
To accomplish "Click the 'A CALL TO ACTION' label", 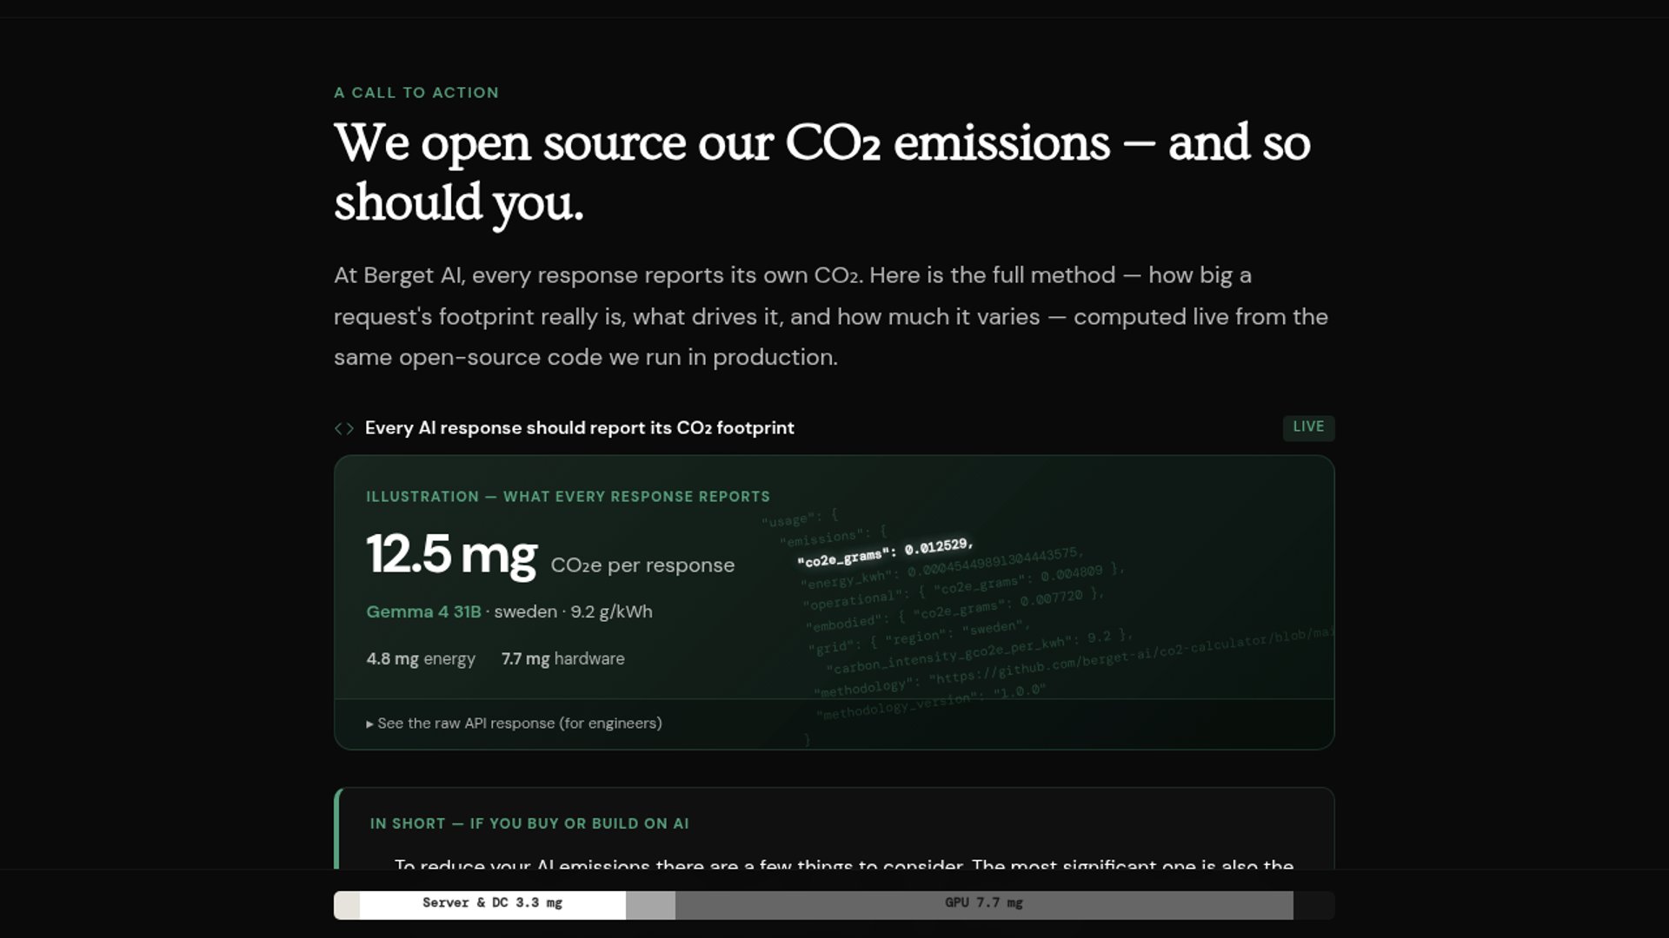I will click(x=416, y=93).
